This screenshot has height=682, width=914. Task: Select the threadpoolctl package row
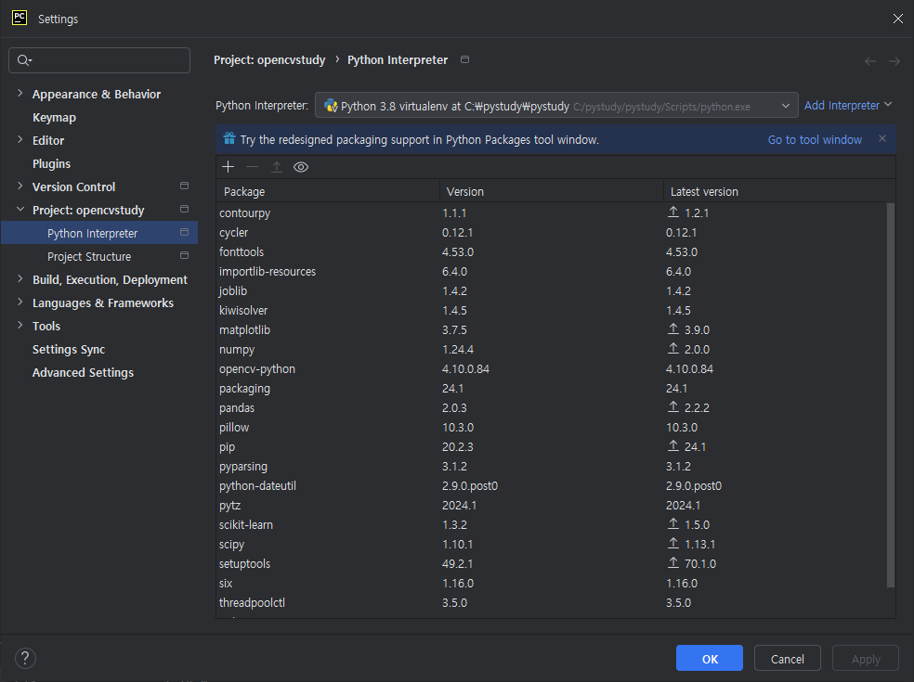[552, 603]
